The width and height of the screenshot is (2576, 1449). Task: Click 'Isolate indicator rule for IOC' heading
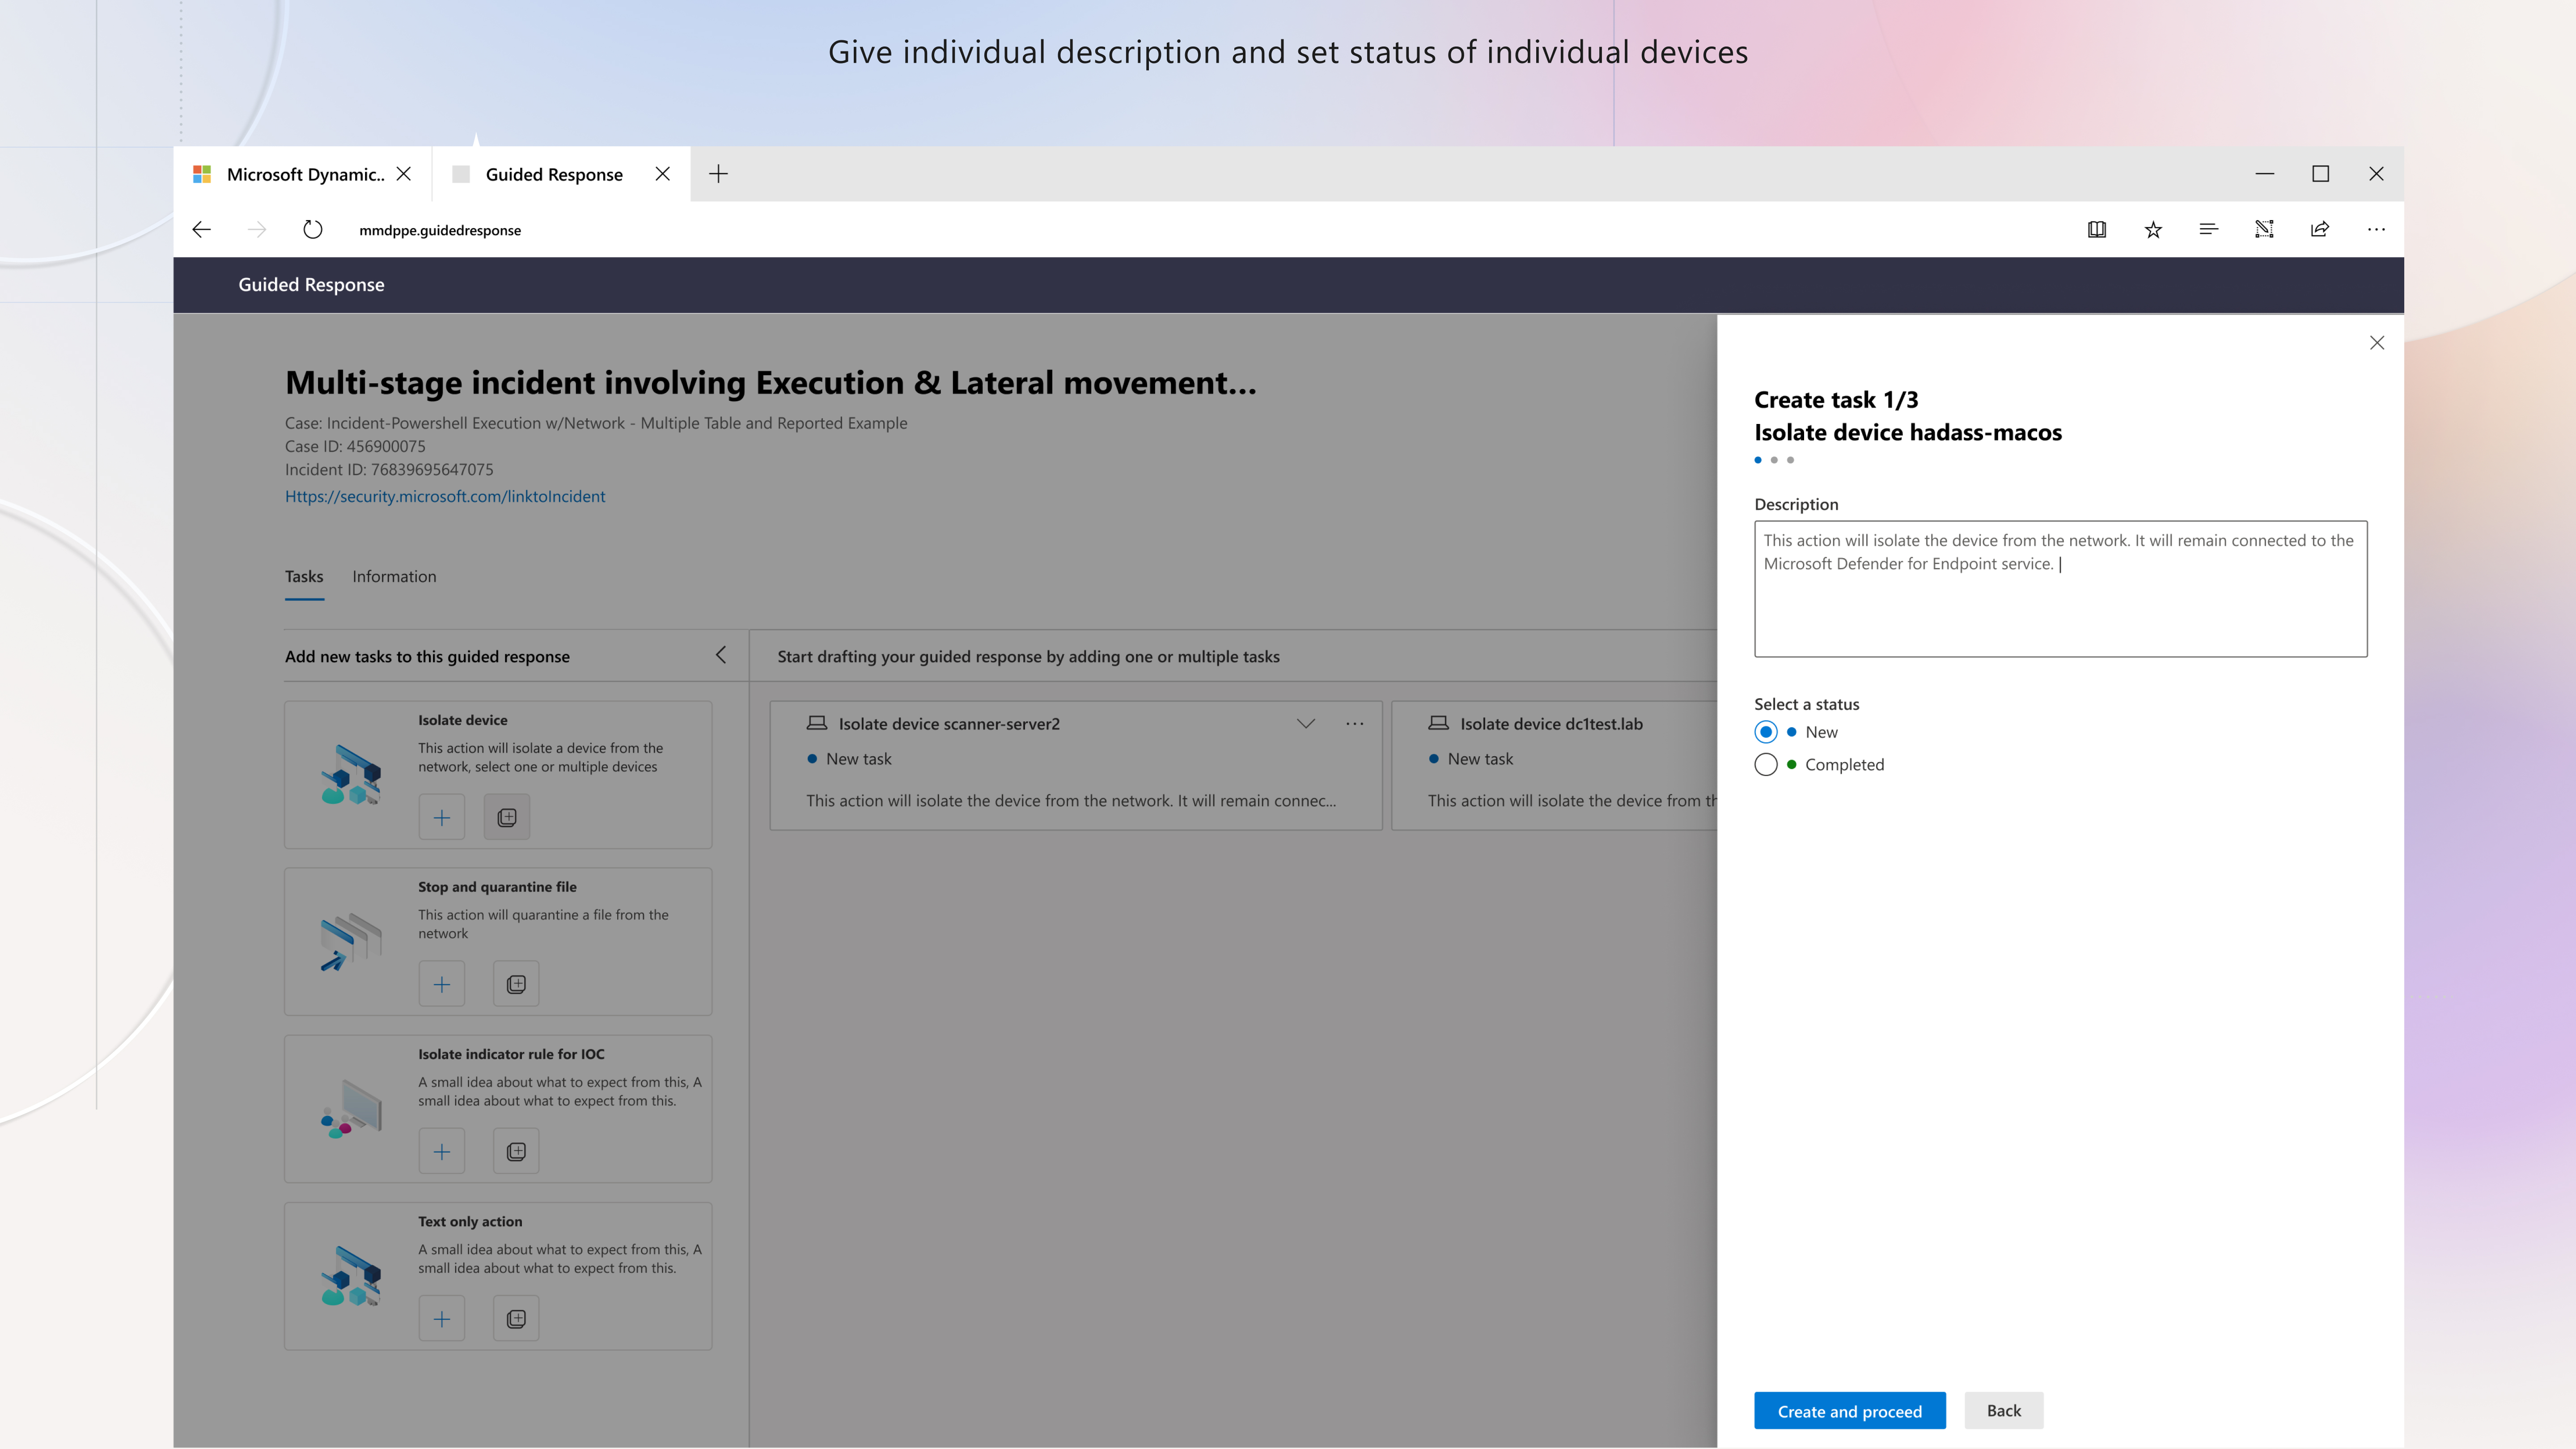pos(511,1054)
